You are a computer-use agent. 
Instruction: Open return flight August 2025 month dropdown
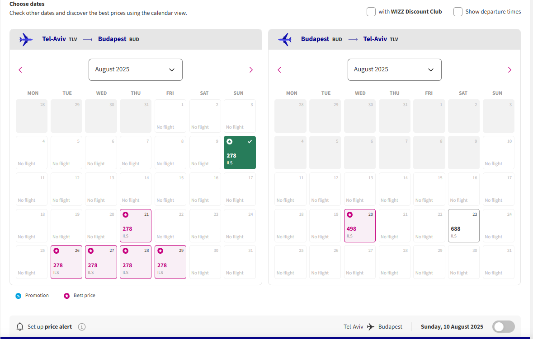click(x=394, y=70)
